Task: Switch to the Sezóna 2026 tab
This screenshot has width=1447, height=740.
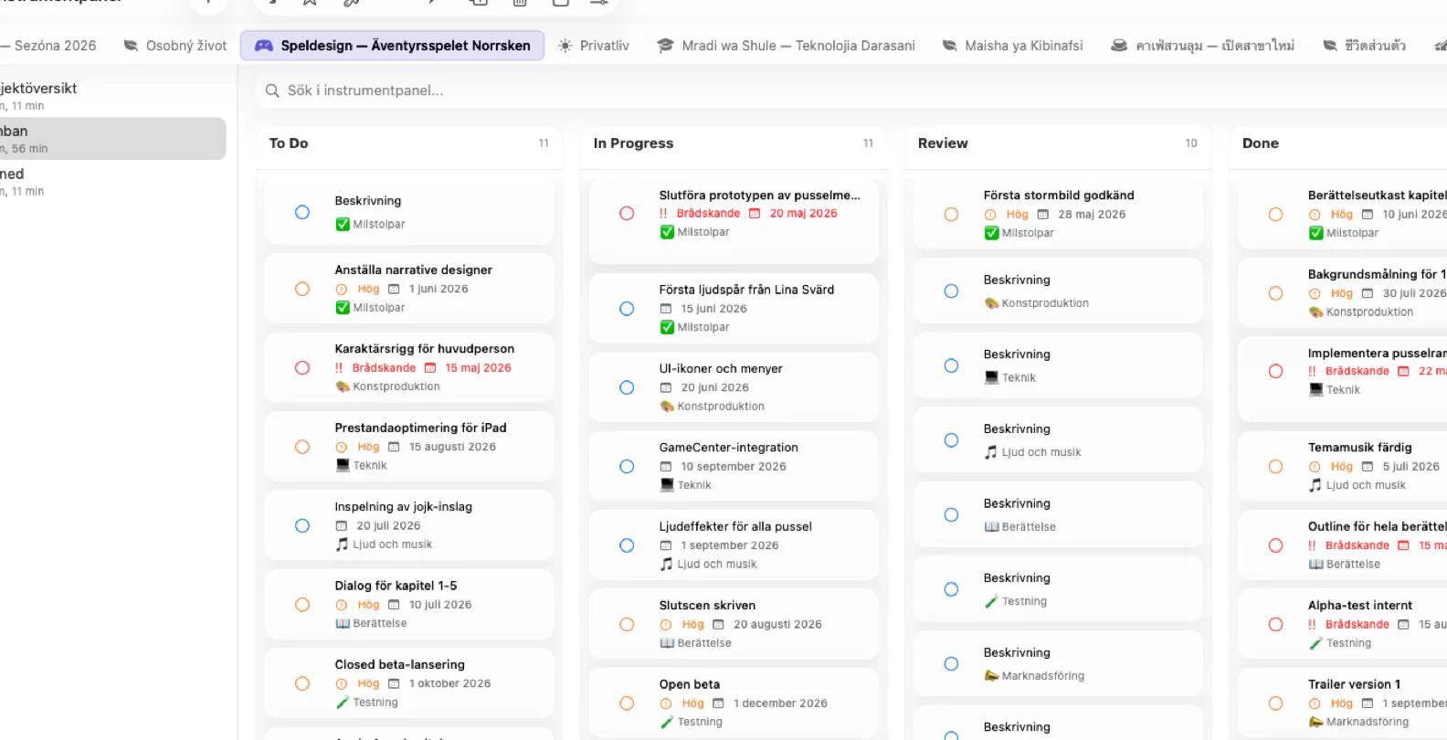Action: point(51,46)
